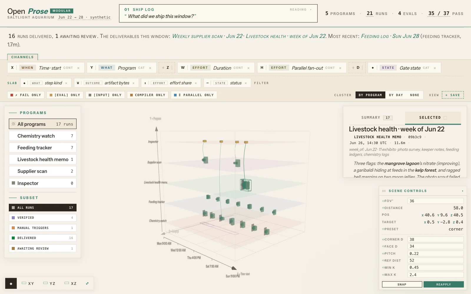Save the current view
This screenshot has height=294, width=471.
453,95
